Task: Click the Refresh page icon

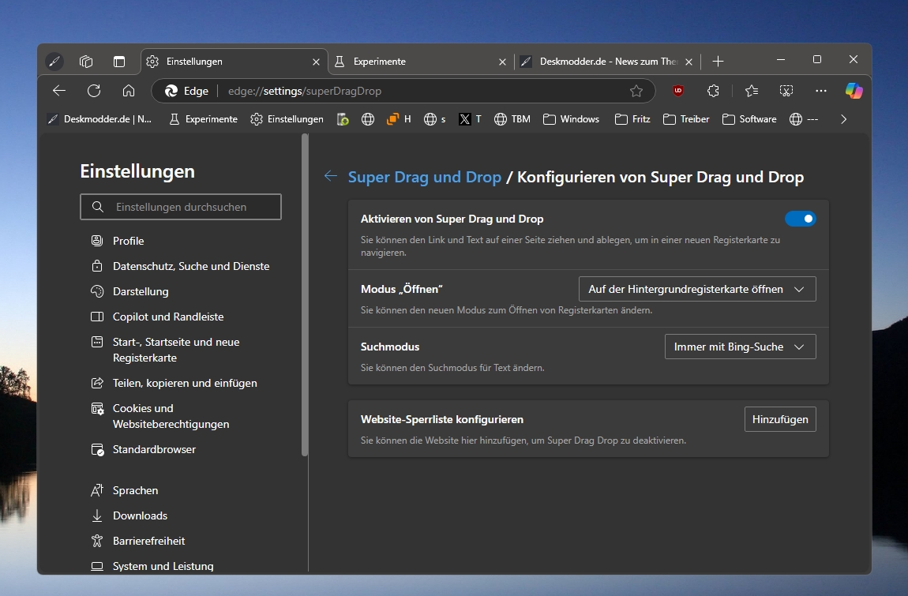Action: pyautogui.click(x=94, y=91)
